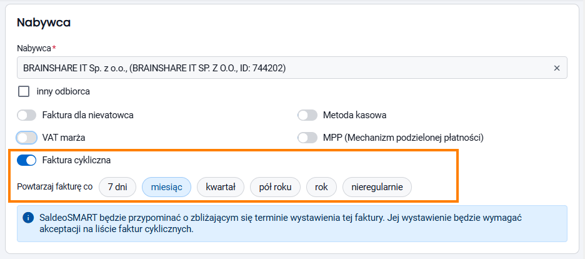Choose the 'nieregularnie' repeat option
Image resolution: width=585 pixels, height=259 pixels.
point(377,187)
